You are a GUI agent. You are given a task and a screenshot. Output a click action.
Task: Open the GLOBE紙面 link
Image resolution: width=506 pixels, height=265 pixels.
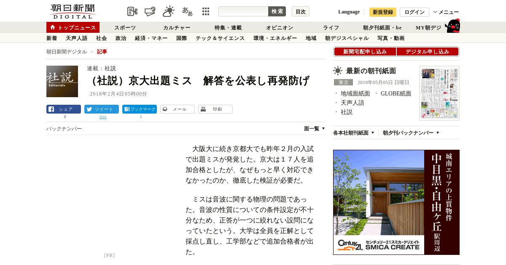[x=396, y=94]
